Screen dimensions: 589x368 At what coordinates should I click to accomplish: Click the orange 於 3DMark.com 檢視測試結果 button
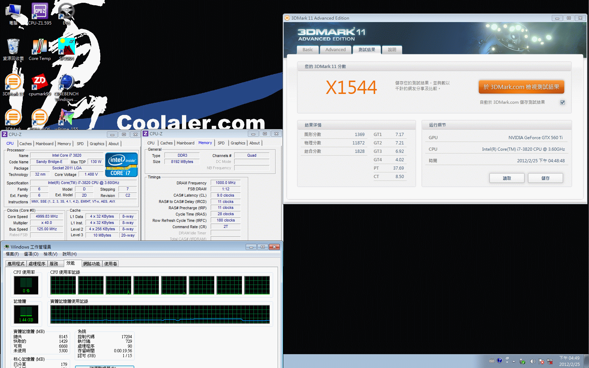pos(521,87)
